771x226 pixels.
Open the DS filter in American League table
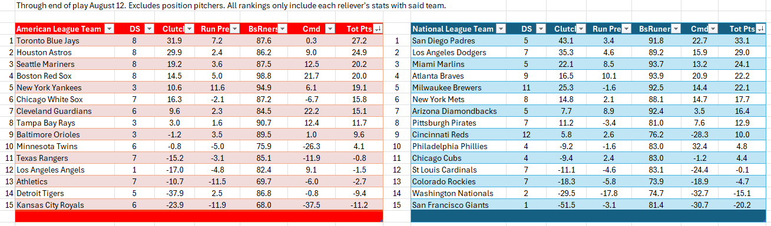click(x=149, y=29)
